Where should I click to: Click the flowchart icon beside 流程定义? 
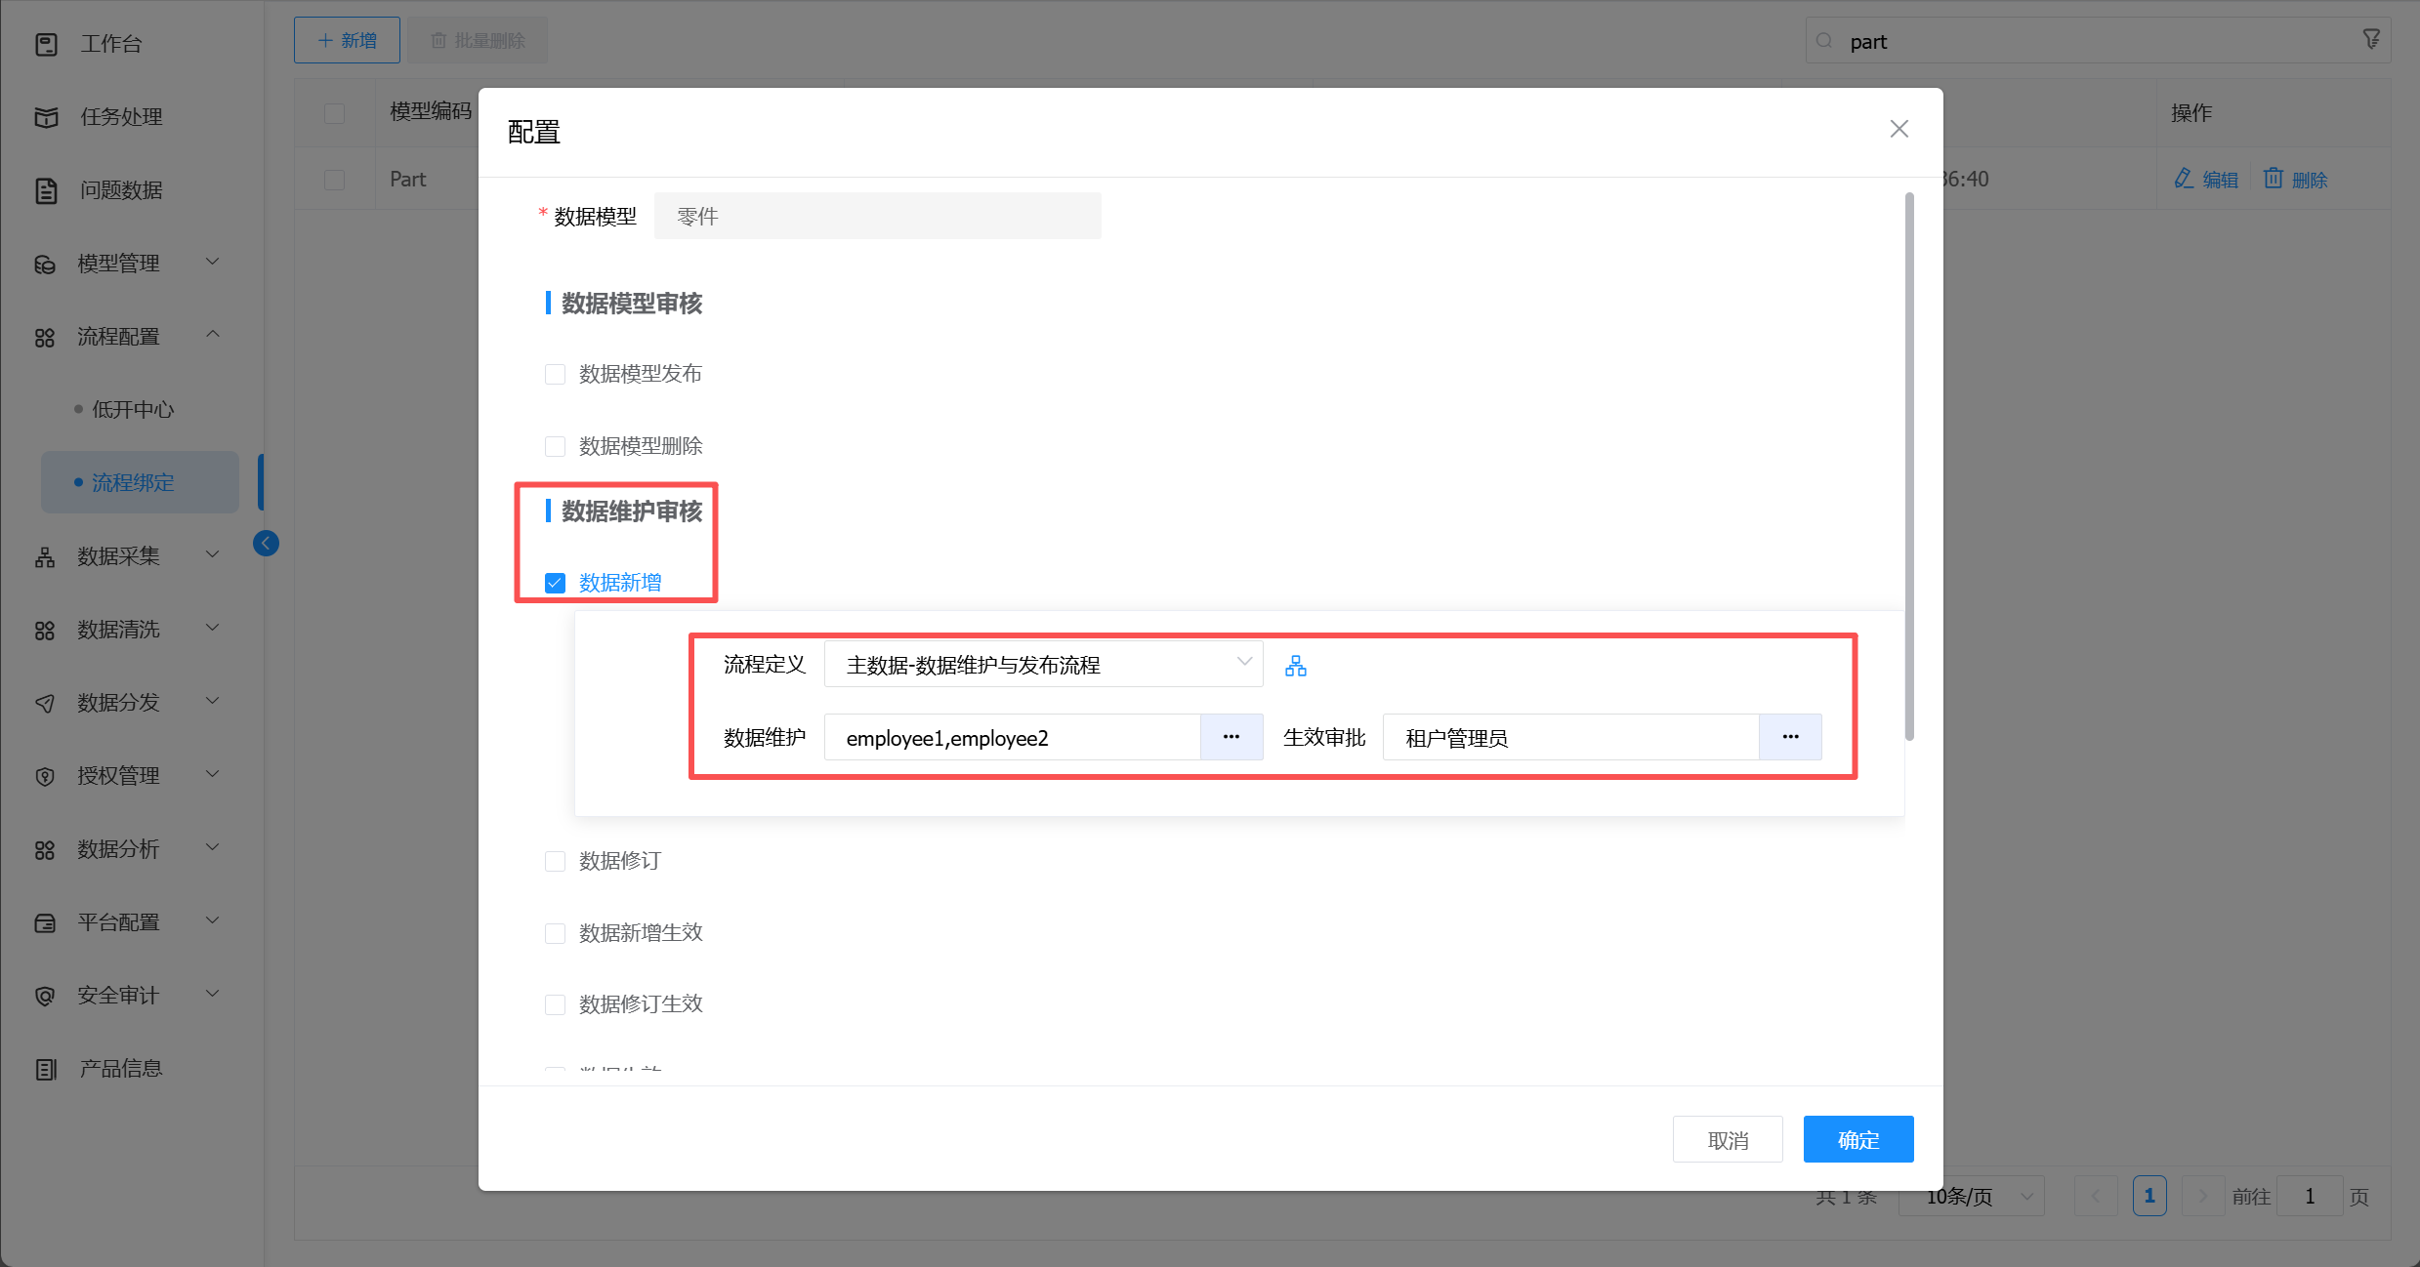coord(1295,666)
